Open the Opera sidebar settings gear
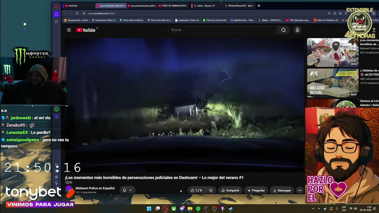Screen dimensions: 379x213 [x=57, y=177]
